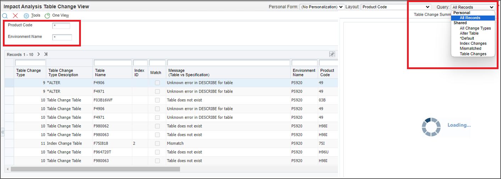Toggle Match checkbox for F75I818 row
The width and height of the screenshot is (501, 179).
pyautogui.click(x=157, y=143)
